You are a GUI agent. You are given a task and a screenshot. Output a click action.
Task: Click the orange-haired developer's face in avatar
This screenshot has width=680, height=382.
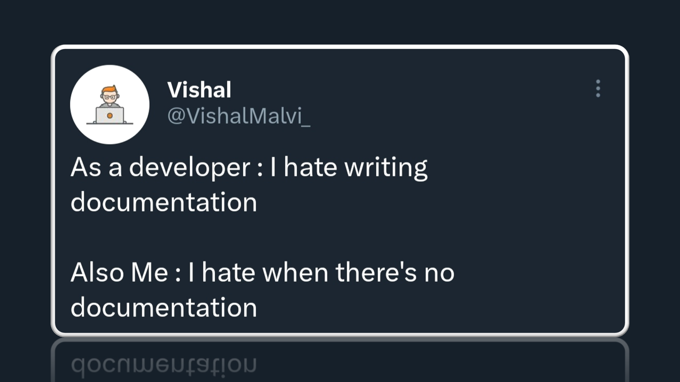(x=109, y=95)
